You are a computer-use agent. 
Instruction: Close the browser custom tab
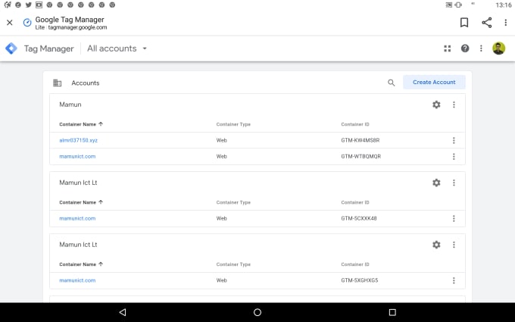coord(10,23)
